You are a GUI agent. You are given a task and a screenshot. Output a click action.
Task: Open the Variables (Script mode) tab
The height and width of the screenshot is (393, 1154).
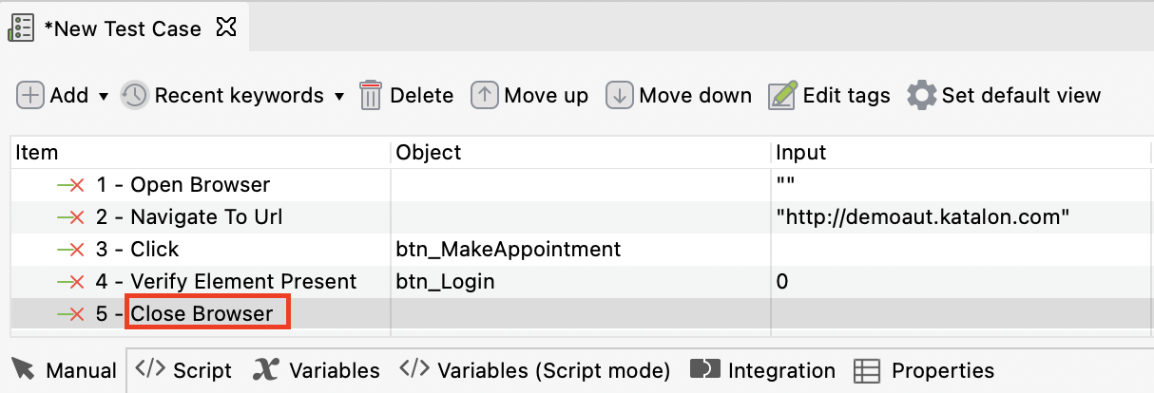[535, 370]
